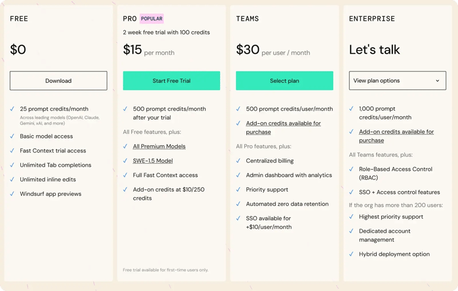Click checkmark beside Unlimited Tab completions
This screenshot has width=458, height=291.
pos(13,165)
